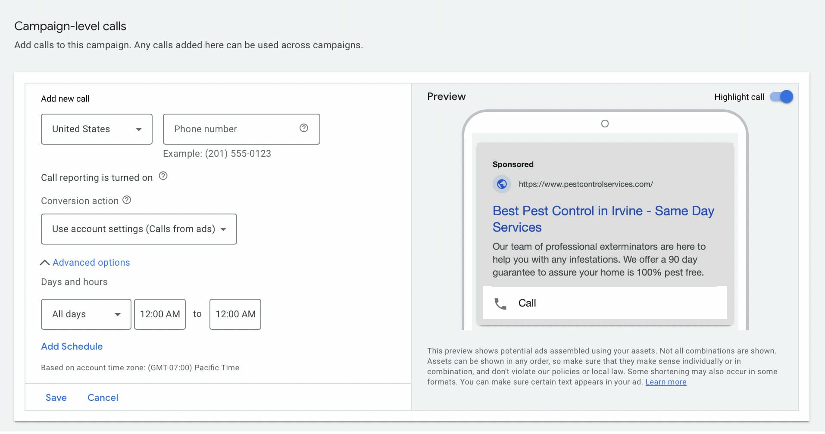
Task: Cancel adding the new call
Action: click(x=103, y=397)
